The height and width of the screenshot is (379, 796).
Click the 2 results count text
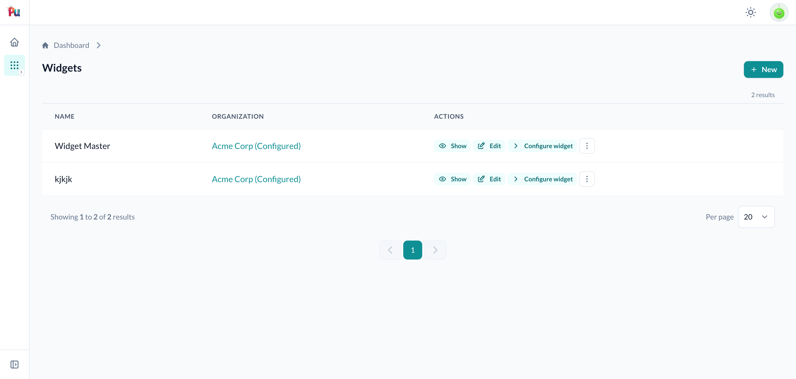[763, 95]
